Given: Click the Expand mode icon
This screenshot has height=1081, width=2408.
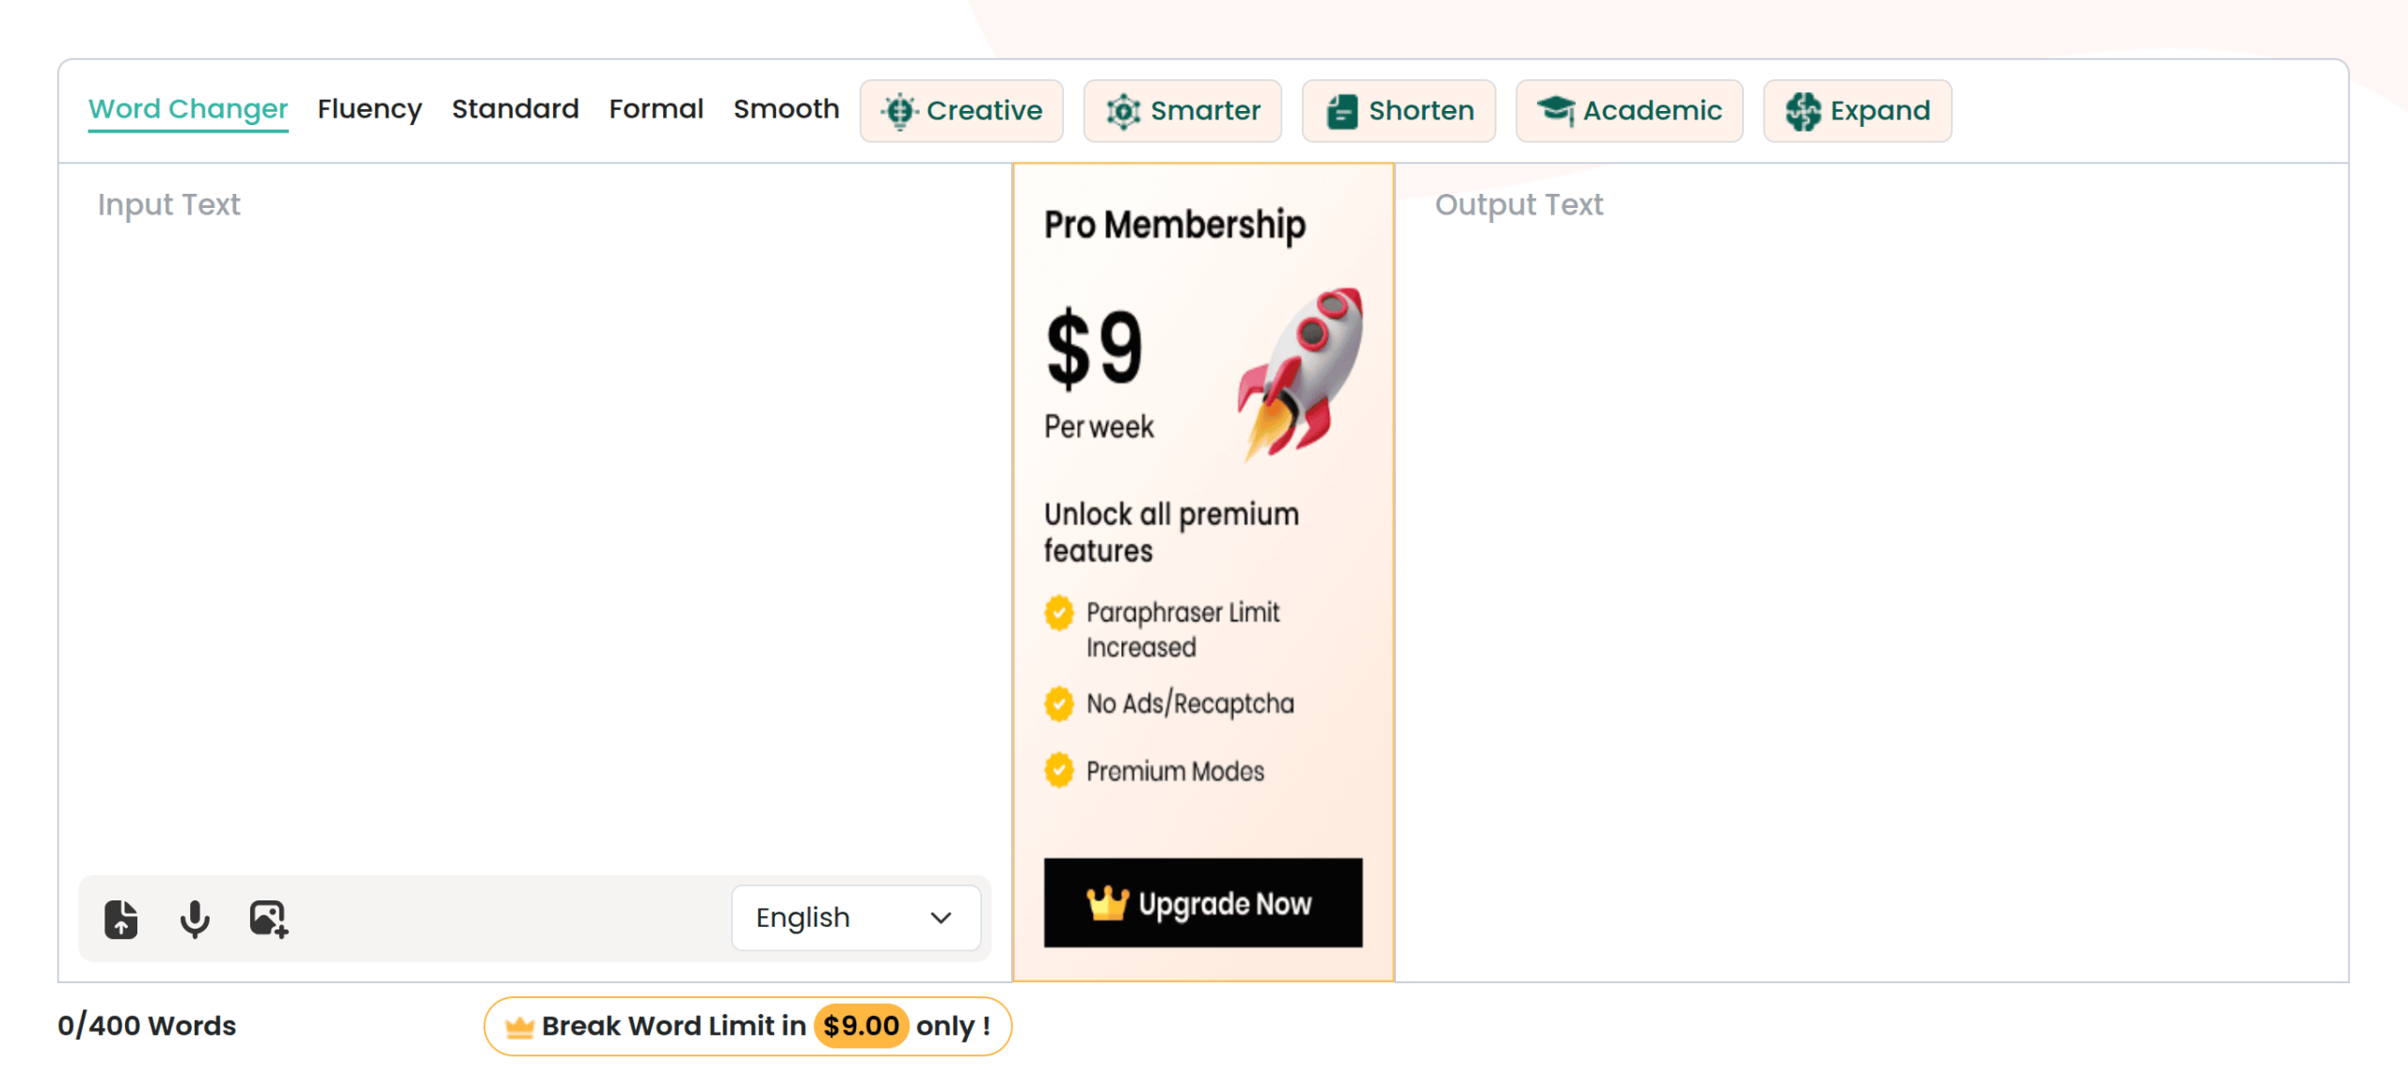Looking at the screenshot, I should (x=1803, y=111).
